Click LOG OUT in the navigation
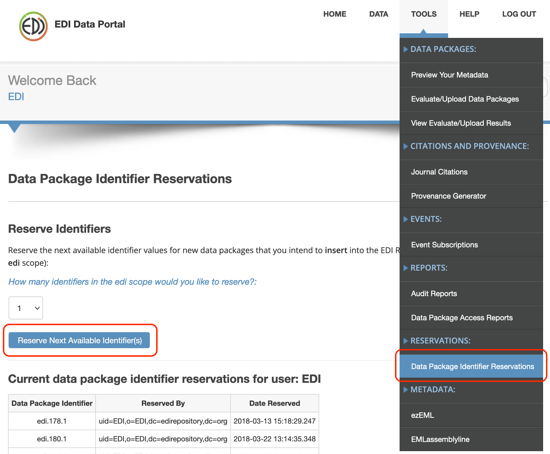Viewport: 550px width, 454px height. (519, 14)
